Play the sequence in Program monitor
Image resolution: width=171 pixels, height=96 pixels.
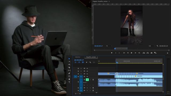point(131,53)
